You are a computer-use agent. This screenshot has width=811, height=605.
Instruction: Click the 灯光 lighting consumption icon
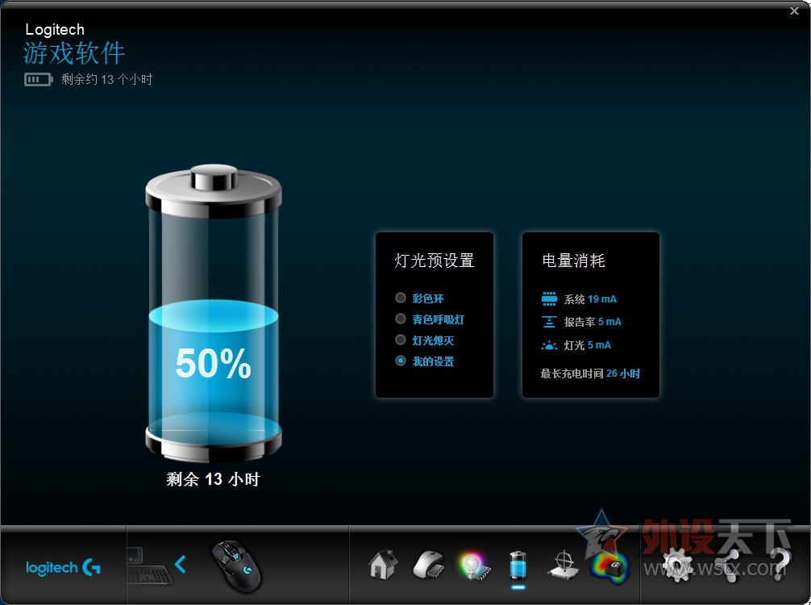pos(549,344)
